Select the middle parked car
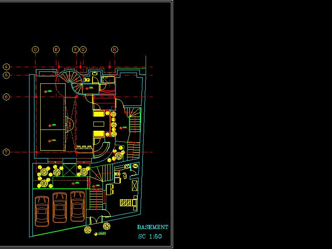The height and width of the screenshot is (249, 332). click(x=59, y=208)
